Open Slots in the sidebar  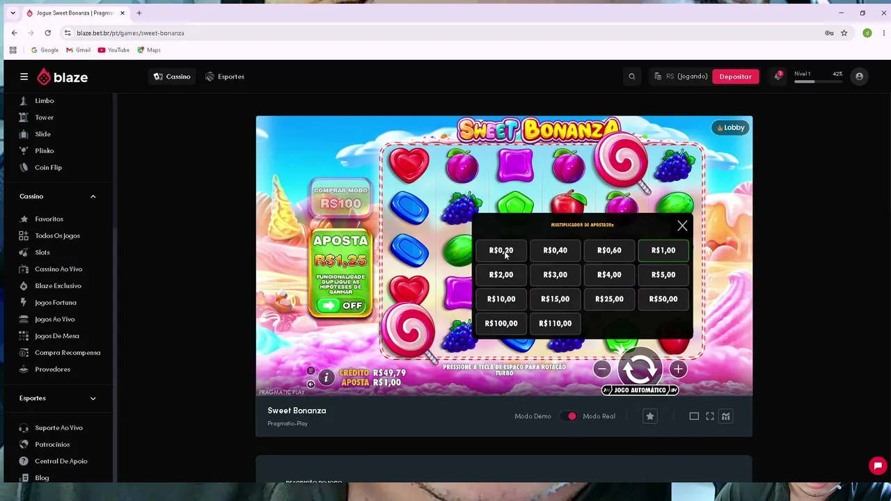click(x=42, y=253)
